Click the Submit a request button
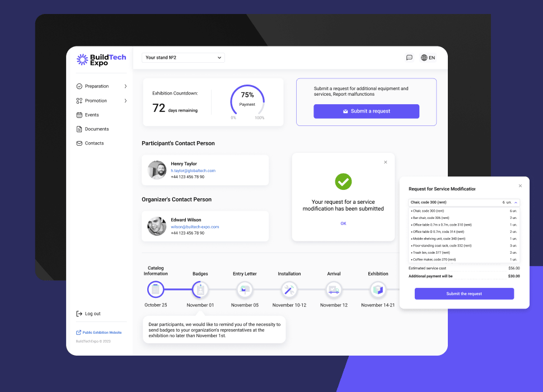This screenshot has height=392, width=543. 367,111
